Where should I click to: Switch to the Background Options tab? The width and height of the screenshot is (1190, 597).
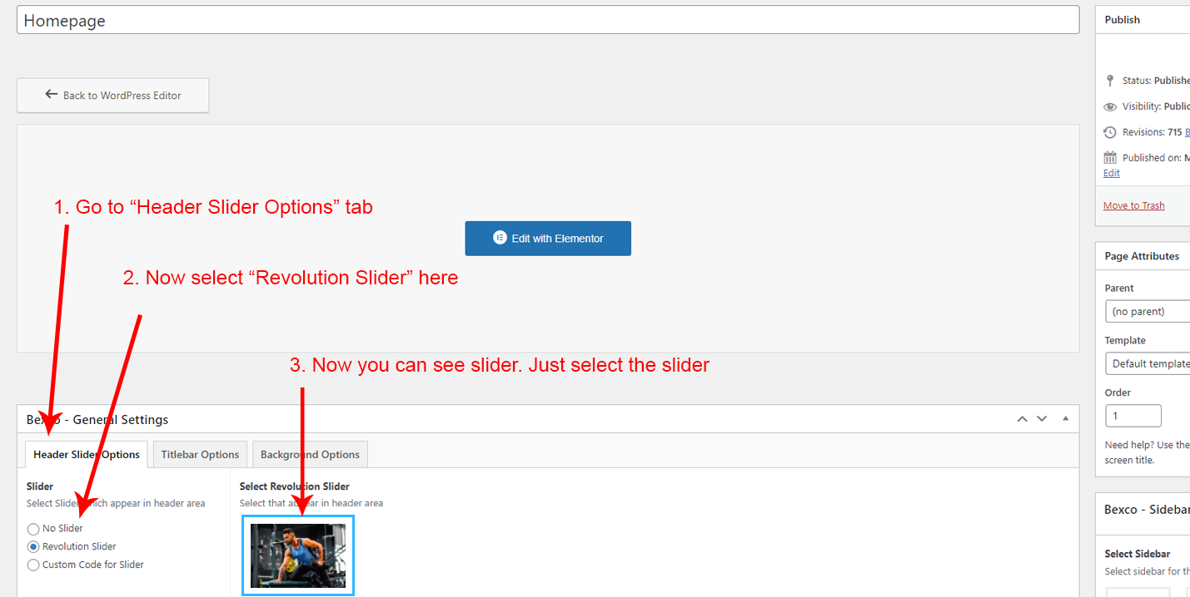point(310,455)
